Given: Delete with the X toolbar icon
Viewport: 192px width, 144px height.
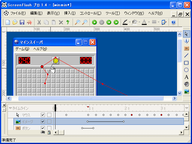Looking at the screenshot, I should pyautogui.click(x=61, y=22).
